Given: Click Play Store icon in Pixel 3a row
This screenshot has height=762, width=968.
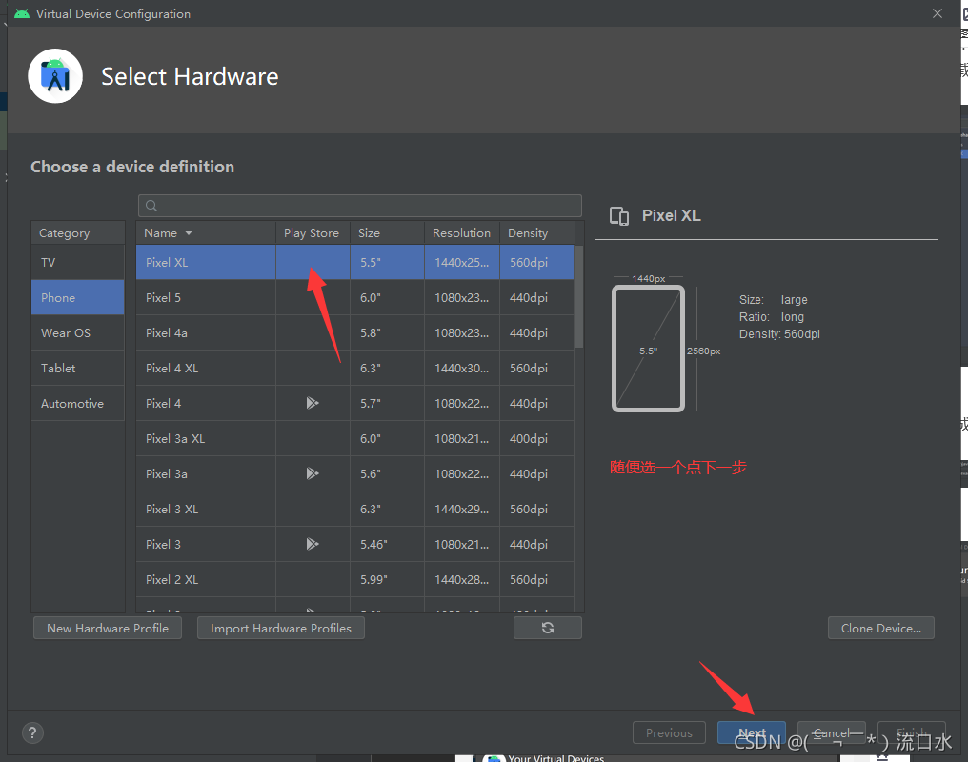Looking at the screenshot, I should pos(313,473).
